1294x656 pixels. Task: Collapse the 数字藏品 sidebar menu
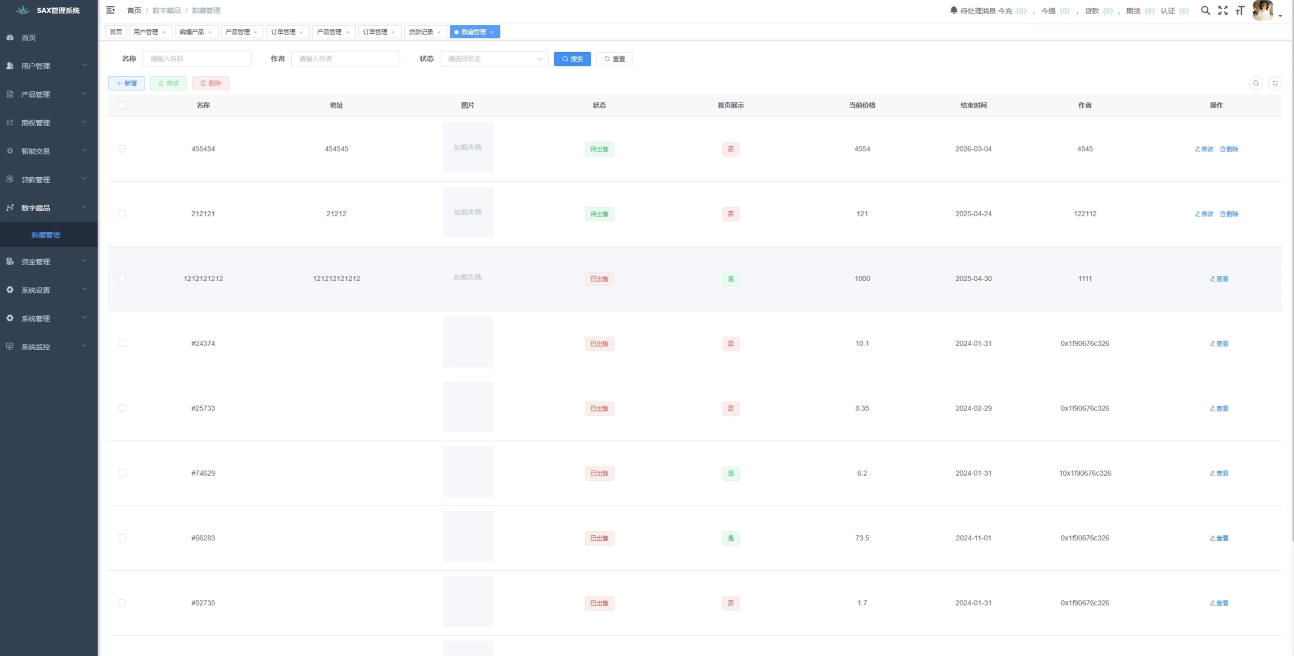pyautogui.click(x=49, y=208)
